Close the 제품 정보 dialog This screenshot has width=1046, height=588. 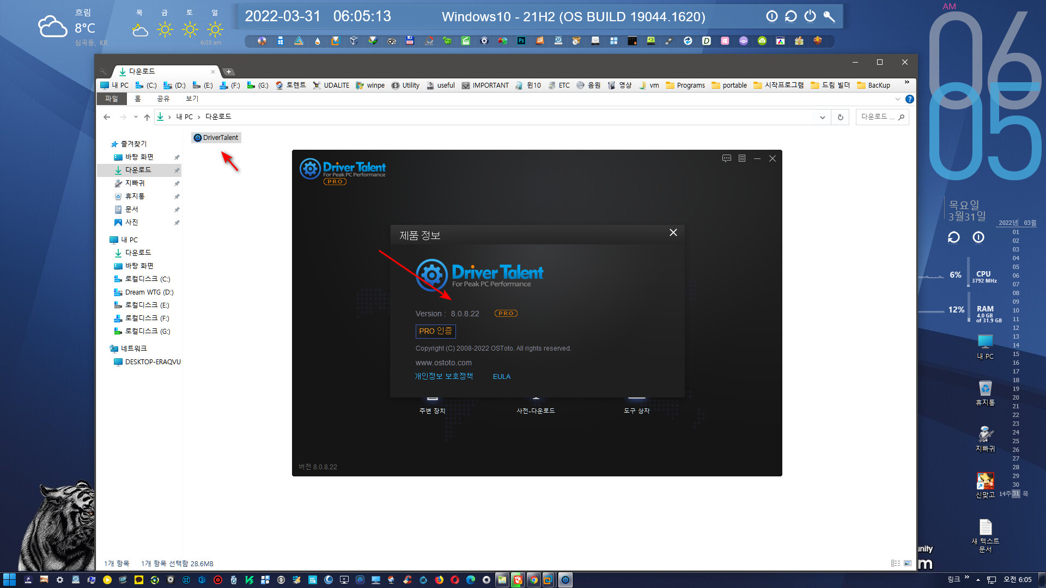coord(673,232)
